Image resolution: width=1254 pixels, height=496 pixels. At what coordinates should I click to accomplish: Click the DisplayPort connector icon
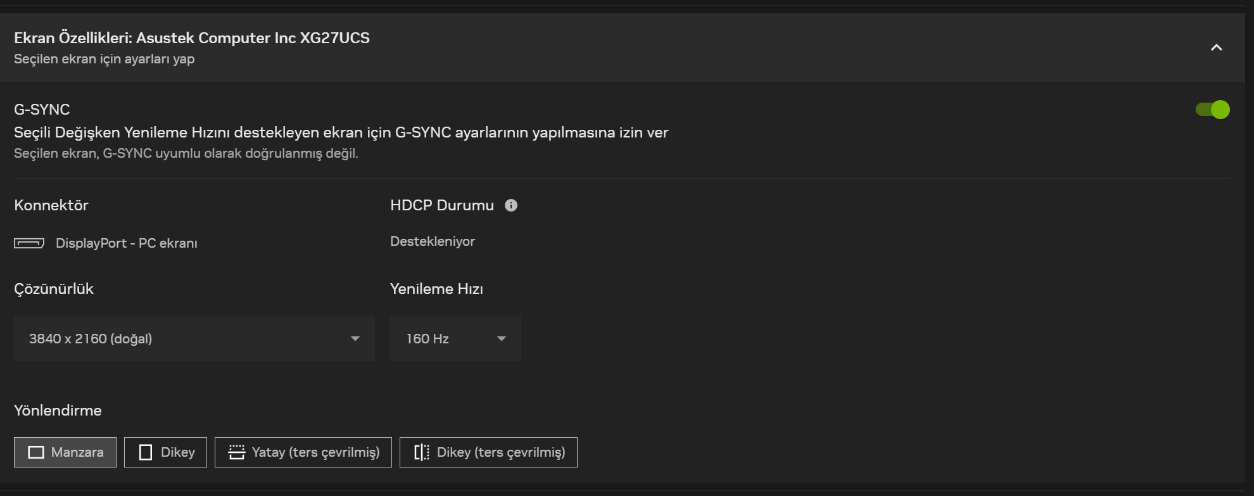click(x=29, y=243)
